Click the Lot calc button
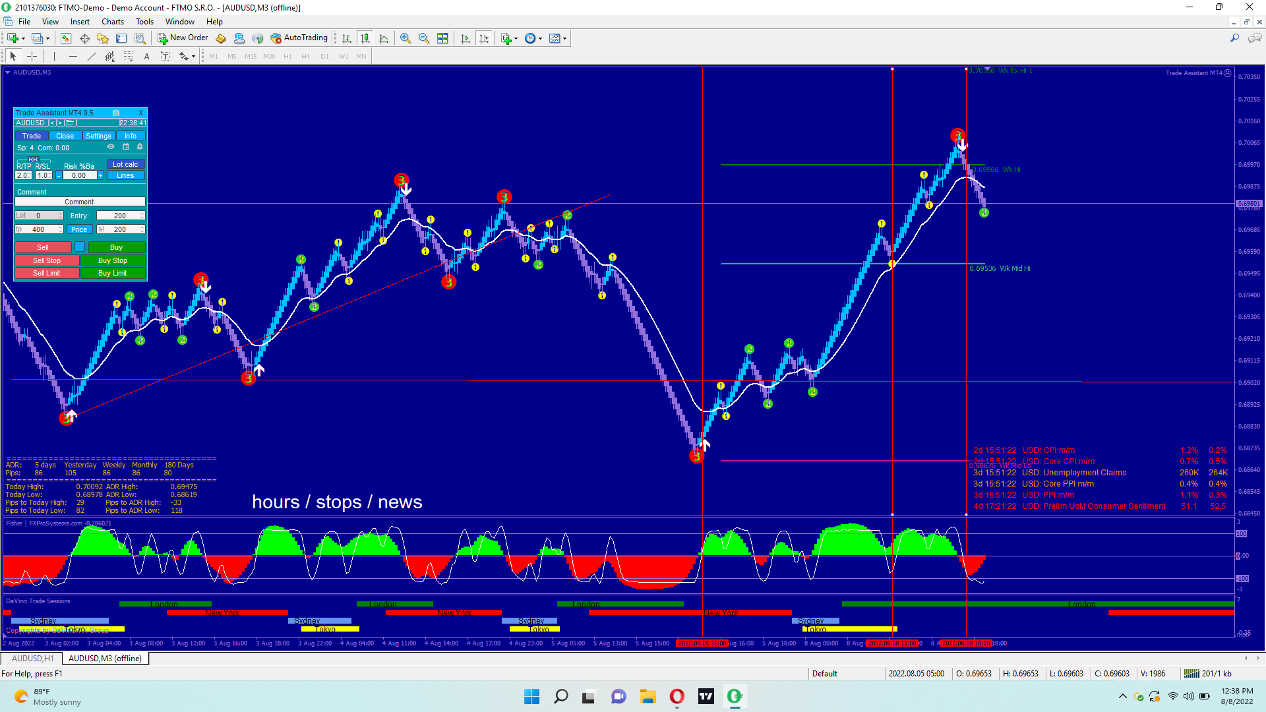 pos(125,164)
